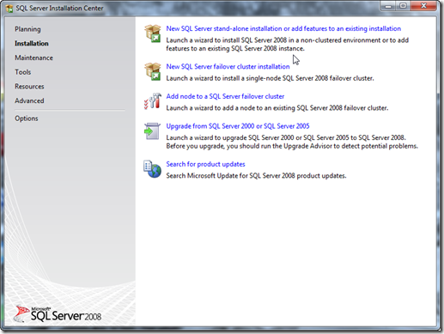Viewport: 444px width, 334px height.
Task: Click text "Launch a wizard to install a single-node SQL Server 2008 failover cluster."
Action: pyautogui.click(x=270, y=78)
